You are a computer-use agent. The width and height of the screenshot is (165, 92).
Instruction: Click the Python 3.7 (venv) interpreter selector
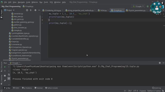point(154,91)
